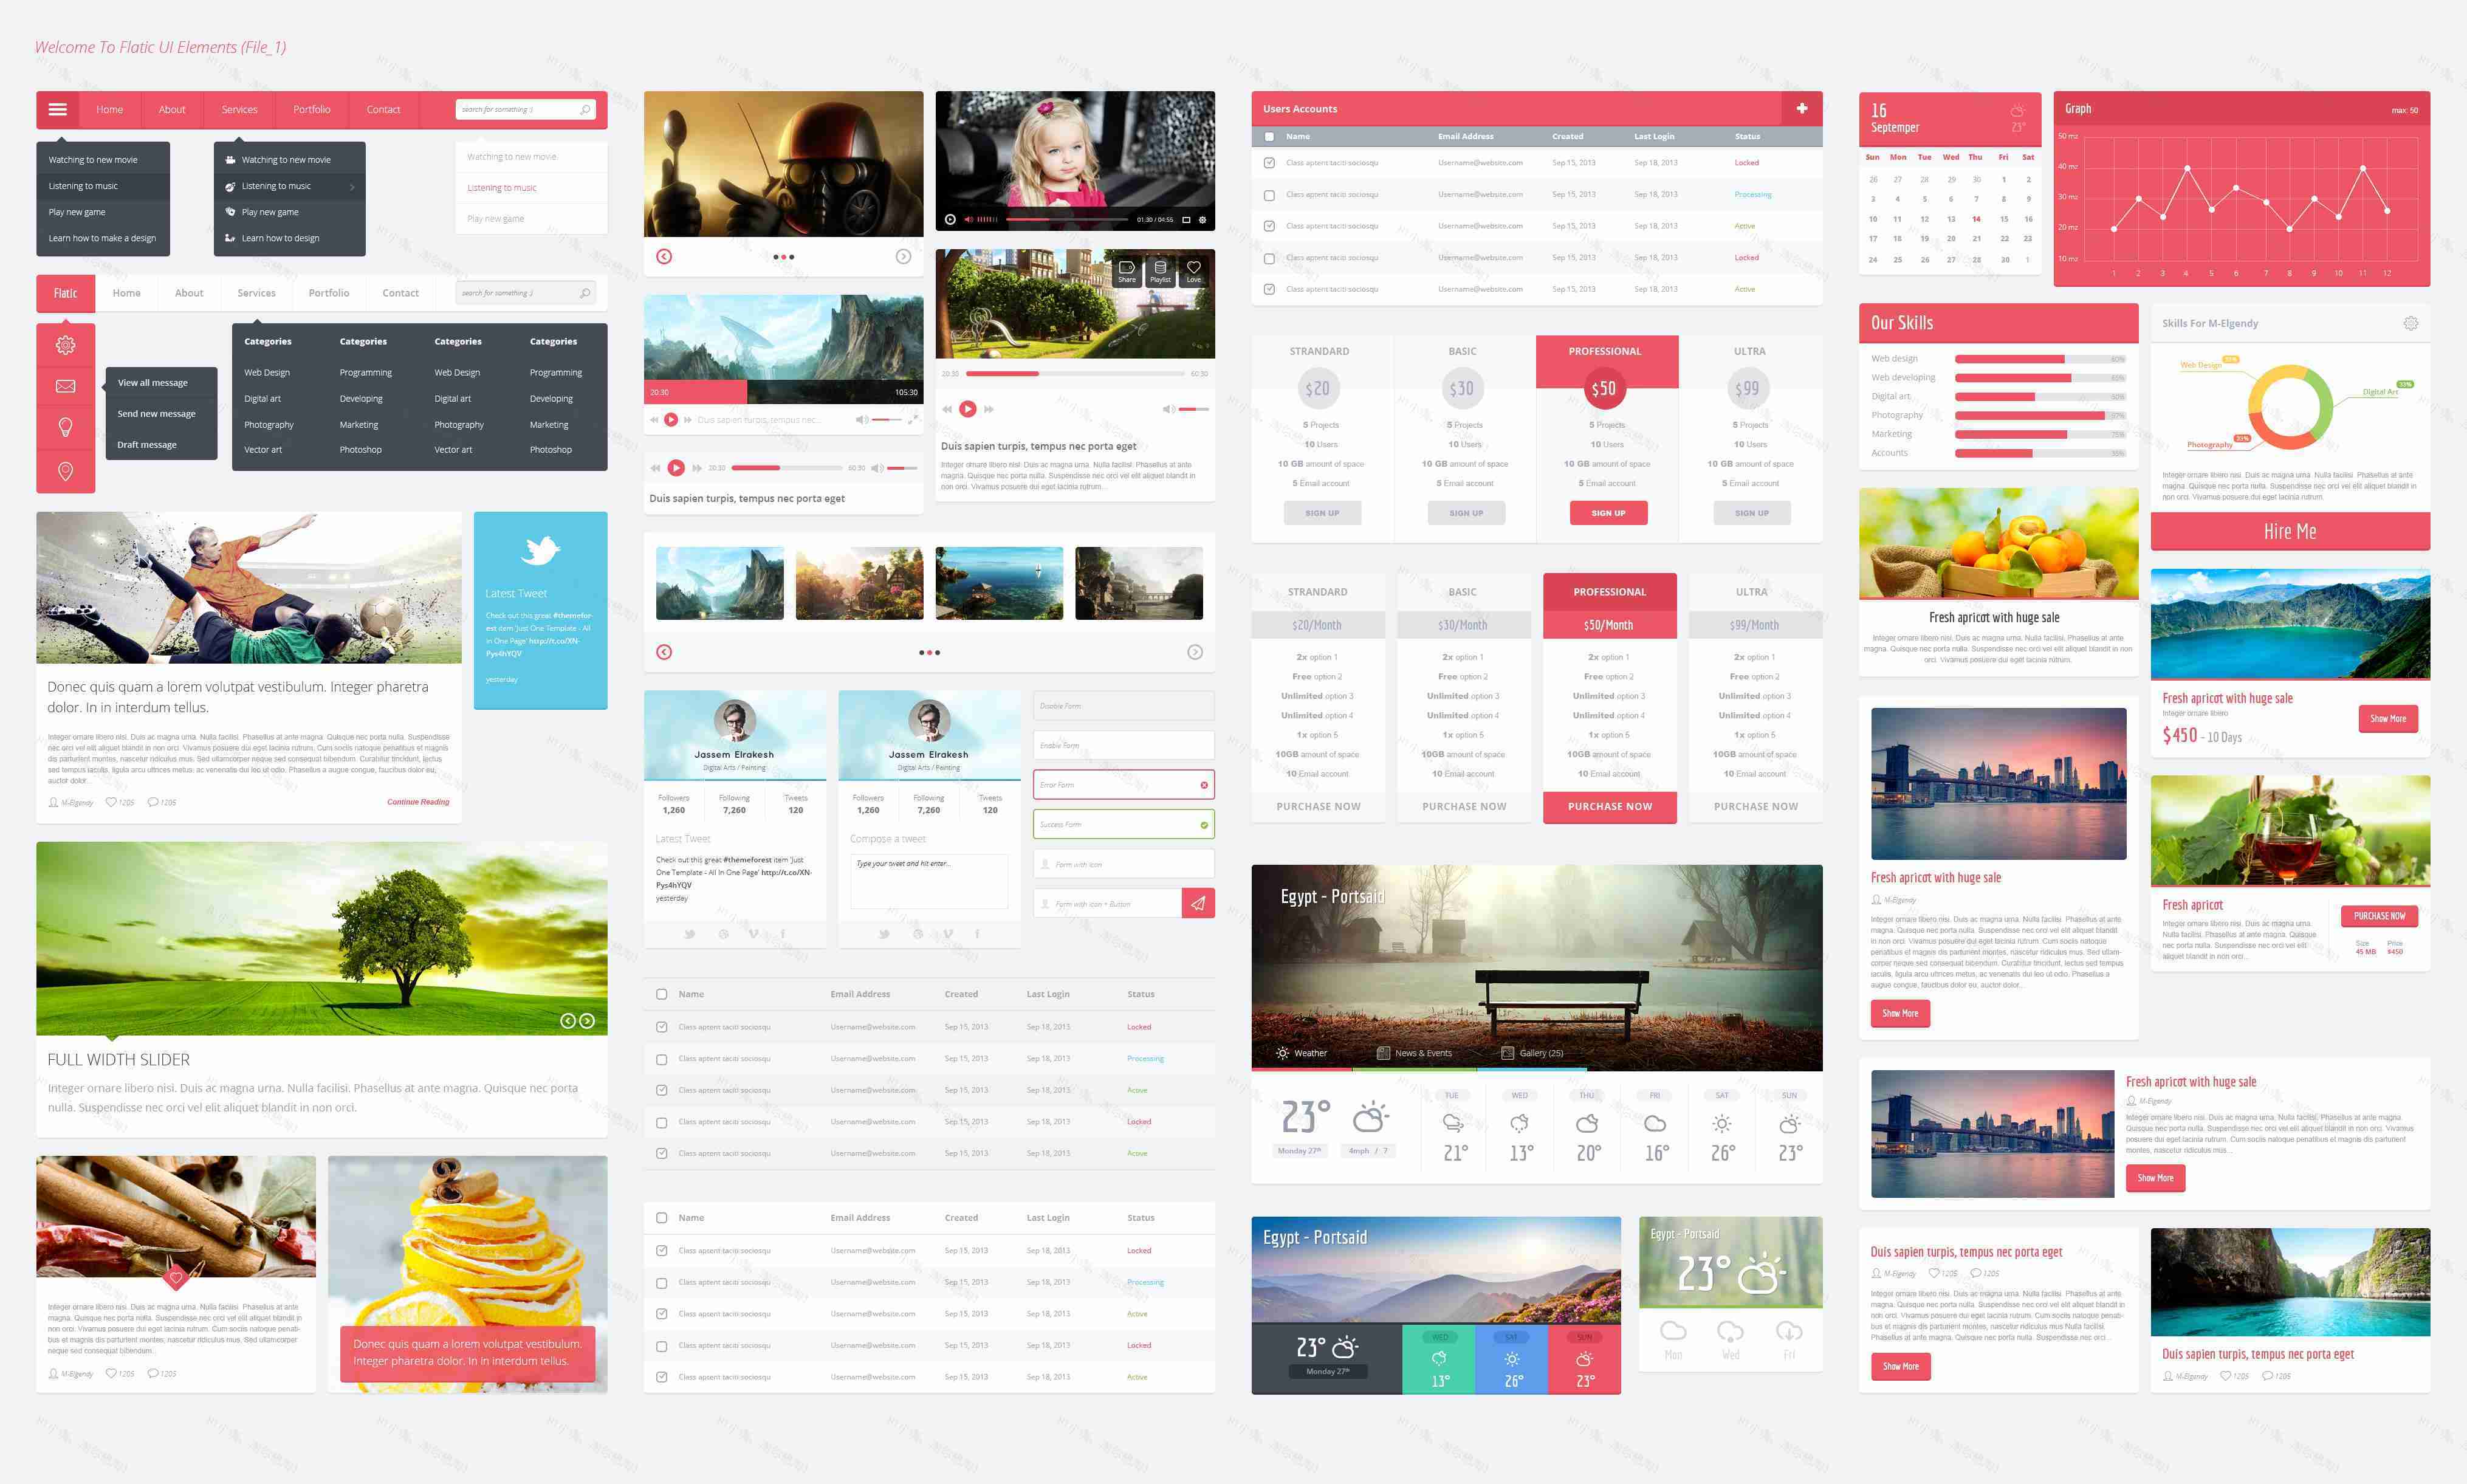
Task: Select the Flatic tab in the white navbar
Action: (66, 293)
